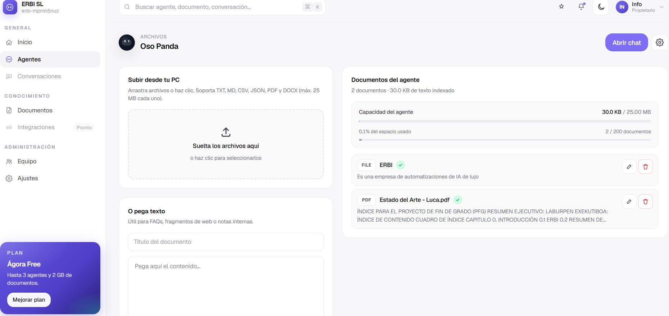Click the Mejorar plan button
Viewport: 669px width, 316px height.
point(29,300)
